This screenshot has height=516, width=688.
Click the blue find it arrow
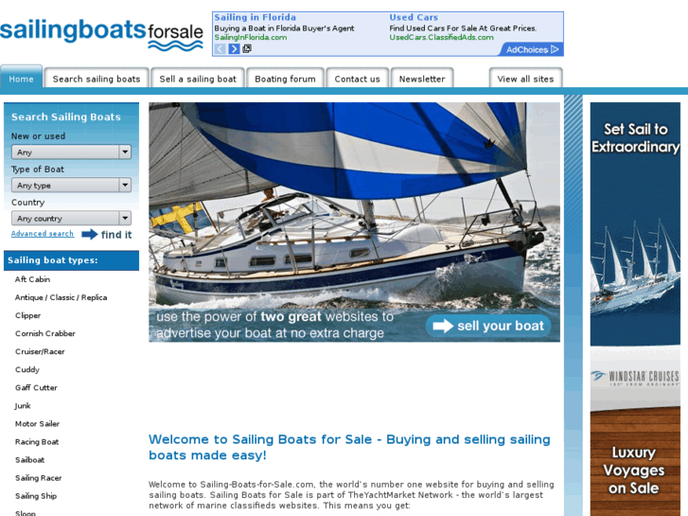(90, 235)
